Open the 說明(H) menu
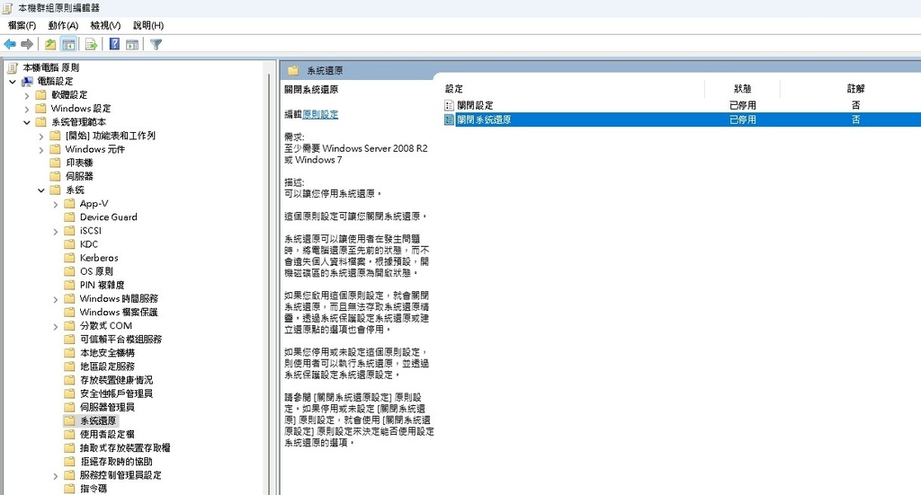Viewport: 921px width, 495px height. click(x=148, y=25)
